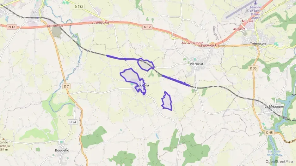Click the Plouvara highlighted town label

[x=142, y=85]
